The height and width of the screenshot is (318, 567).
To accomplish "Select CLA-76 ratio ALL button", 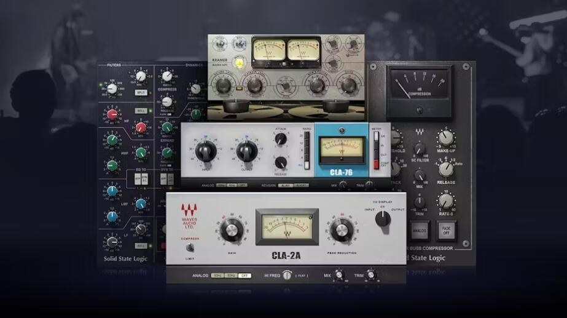I will click(307, 165).
